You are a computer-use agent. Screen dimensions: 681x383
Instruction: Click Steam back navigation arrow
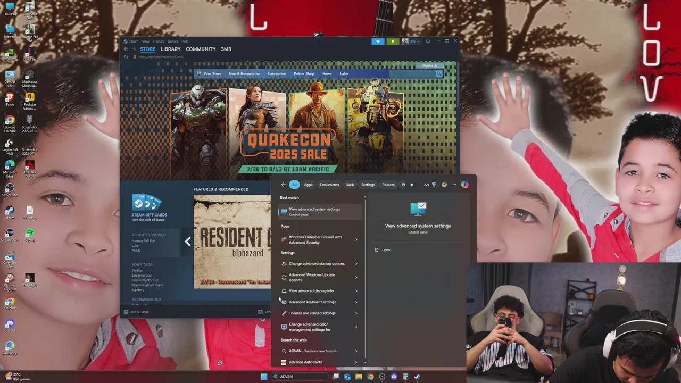click(x=126, y=49)
